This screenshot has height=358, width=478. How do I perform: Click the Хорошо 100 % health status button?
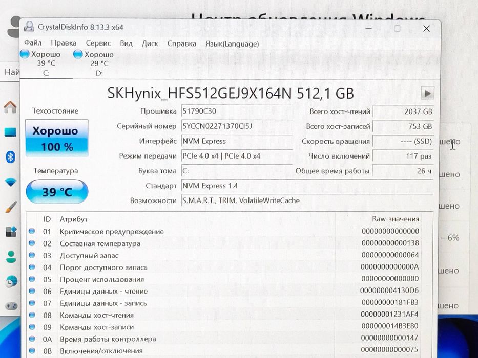57,138
